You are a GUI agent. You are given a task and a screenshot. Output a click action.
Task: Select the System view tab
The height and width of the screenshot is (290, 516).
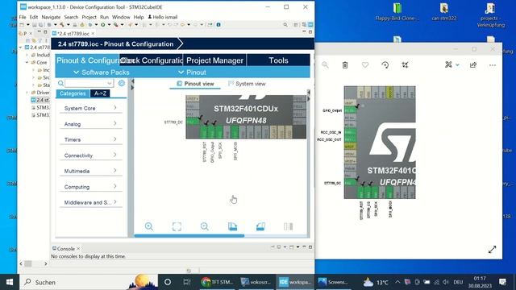point(247,84)
